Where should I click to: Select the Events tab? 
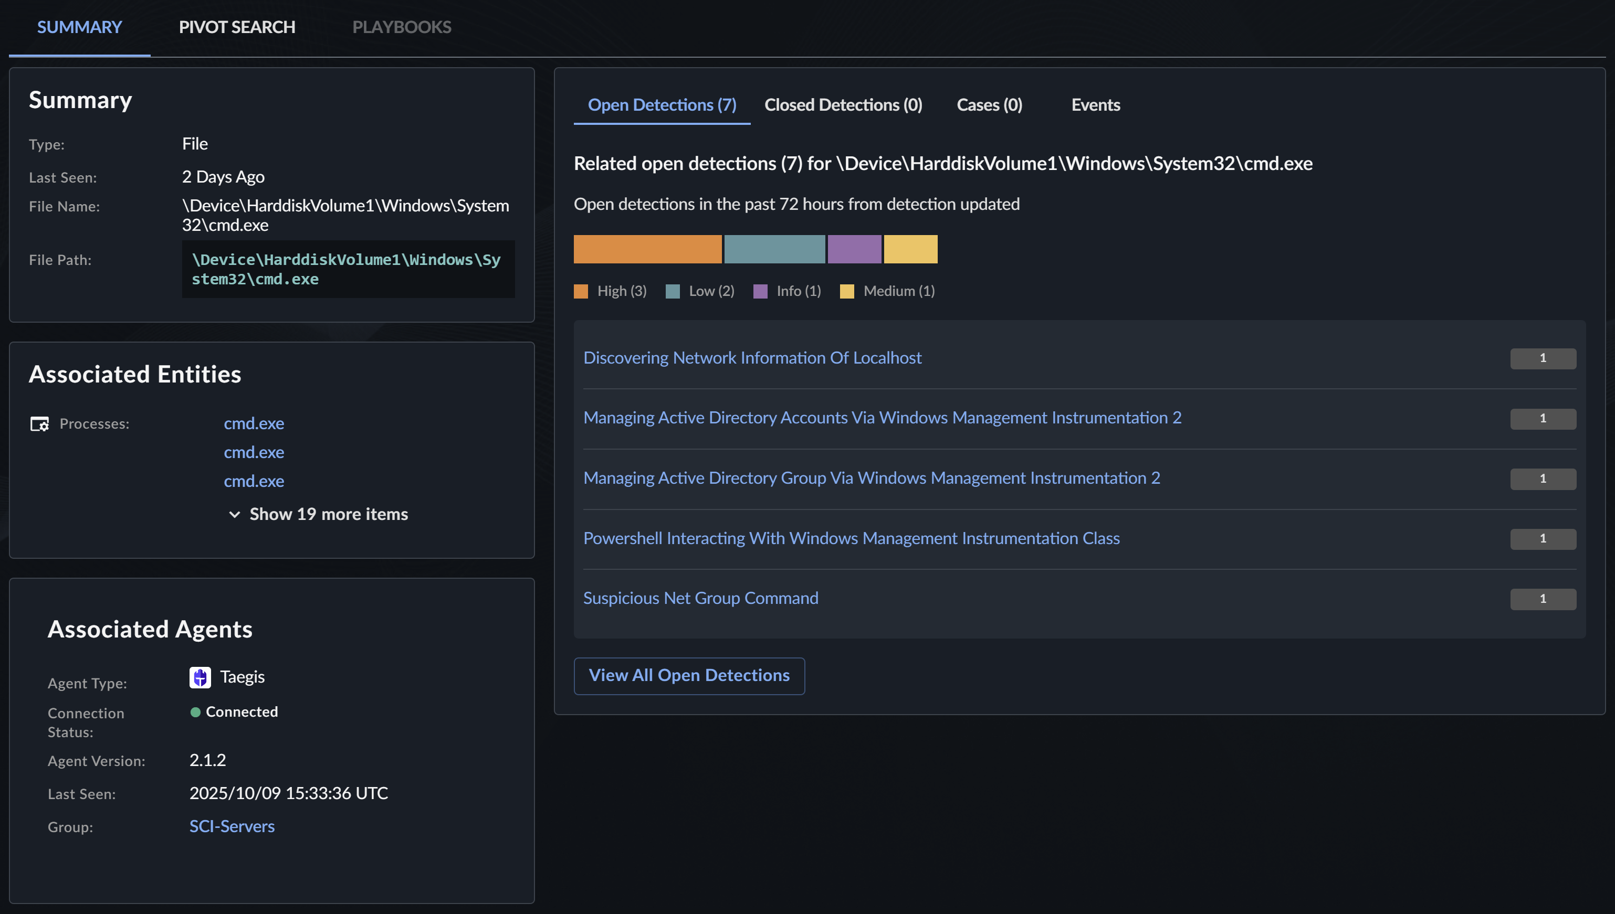tap(1096, 105)
